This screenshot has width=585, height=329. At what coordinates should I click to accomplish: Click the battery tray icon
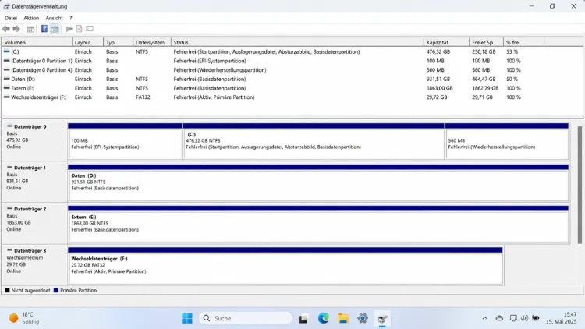tap(536, 318)
